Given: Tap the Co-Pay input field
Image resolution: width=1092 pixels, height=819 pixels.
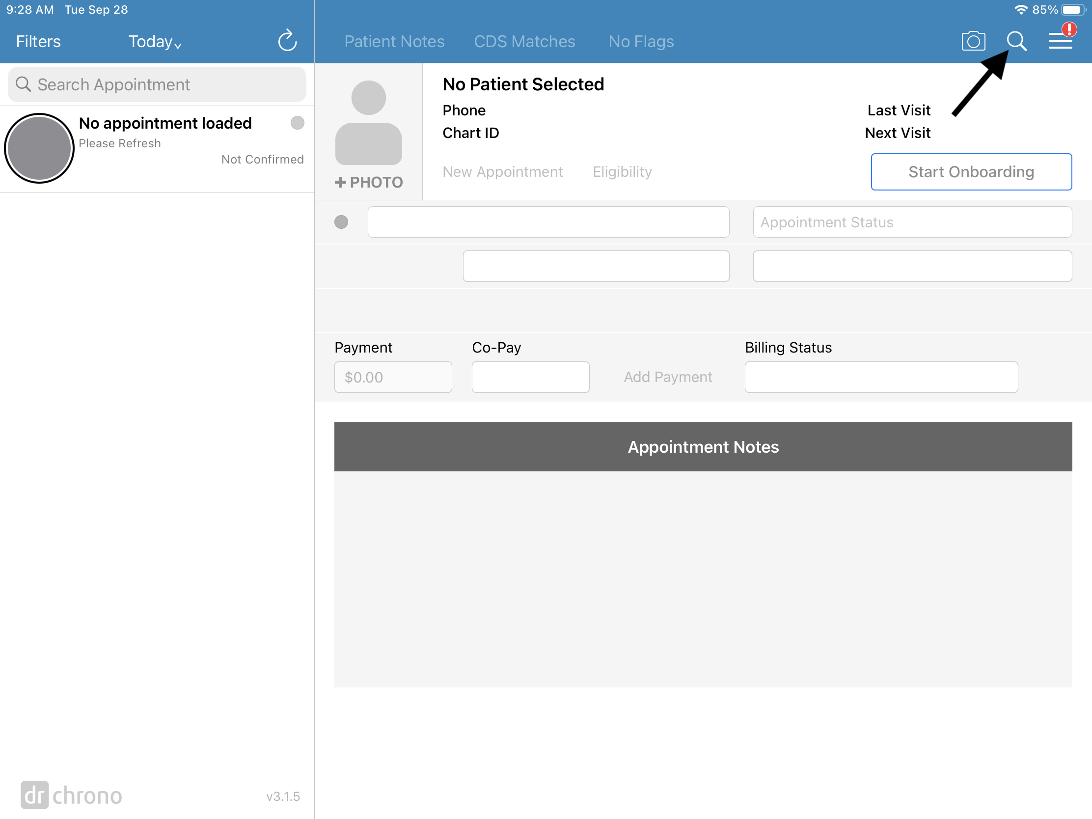Looking at the screenshot, I should [530, 377].
